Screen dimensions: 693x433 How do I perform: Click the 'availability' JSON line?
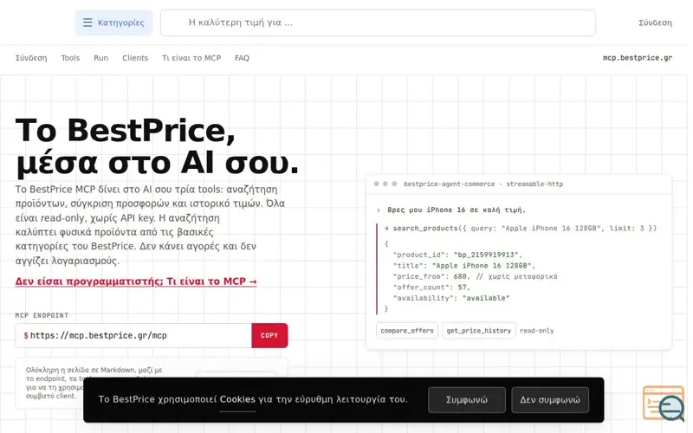[x=451, y=298]
